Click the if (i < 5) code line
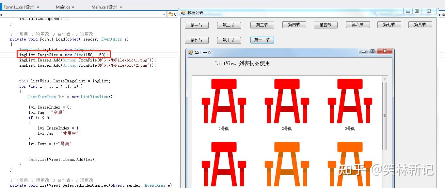Screen dimensions: 445x188 tap(40, 118)
